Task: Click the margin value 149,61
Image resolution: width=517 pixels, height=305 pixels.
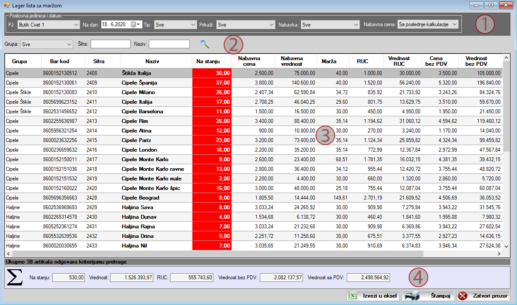Action: (x=332, y=197)
